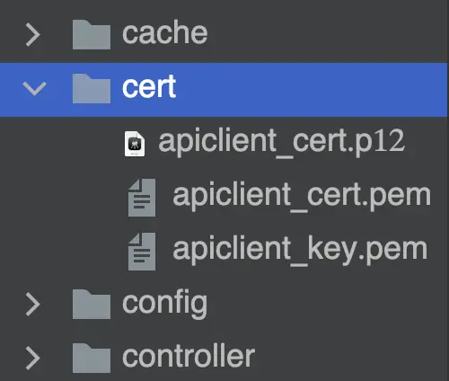
Task: Collapse the cert folder chevron
Action: pos(34,89)
